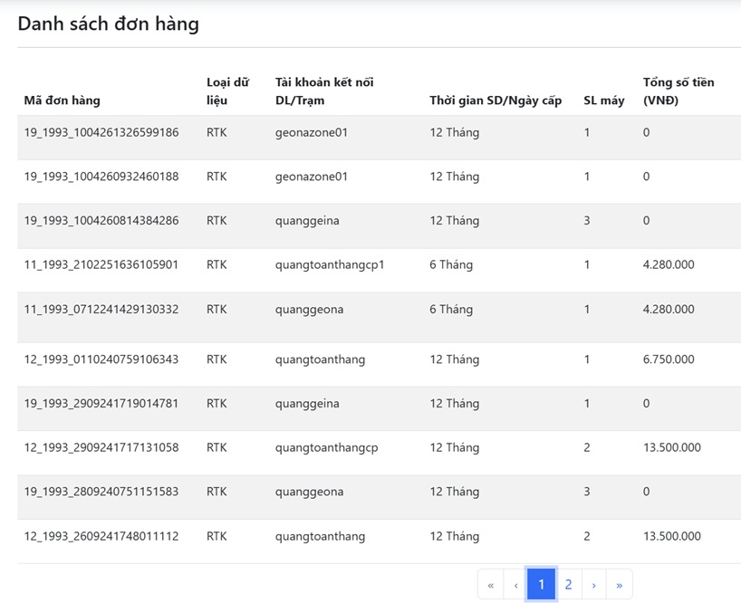Screen dimensions: 741x603
Task: Jump to the last page using »
Action: tap(619, 585)
